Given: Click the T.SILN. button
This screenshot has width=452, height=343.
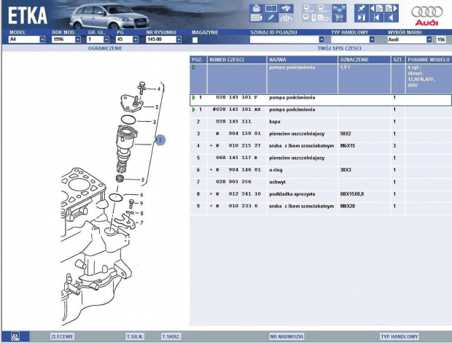Looking at the screenshot, I should (135, 336).
